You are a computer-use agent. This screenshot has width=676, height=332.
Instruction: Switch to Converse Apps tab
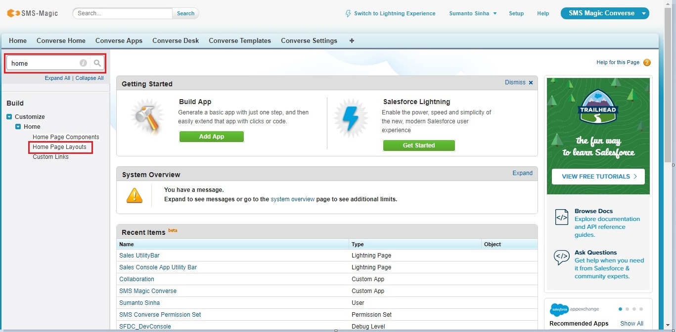click(119, 40)
